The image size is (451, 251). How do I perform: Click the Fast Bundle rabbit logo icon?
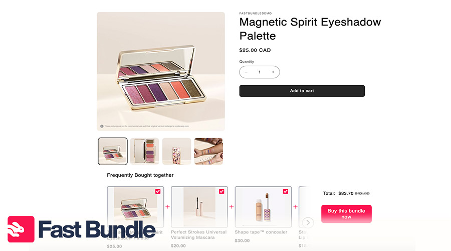click(21, 229)
